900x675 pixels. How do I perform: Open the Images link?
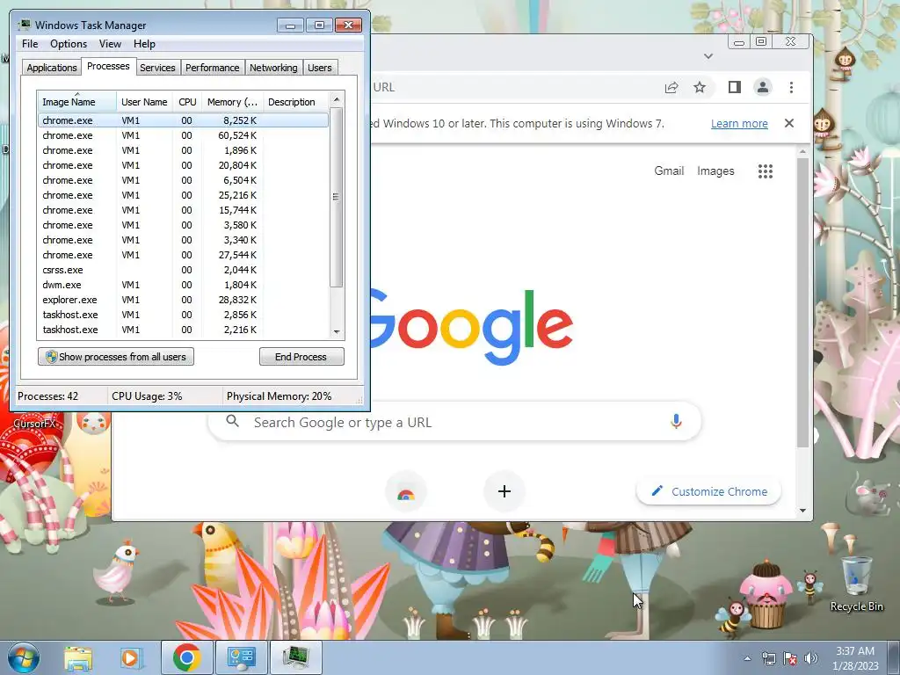715,171
